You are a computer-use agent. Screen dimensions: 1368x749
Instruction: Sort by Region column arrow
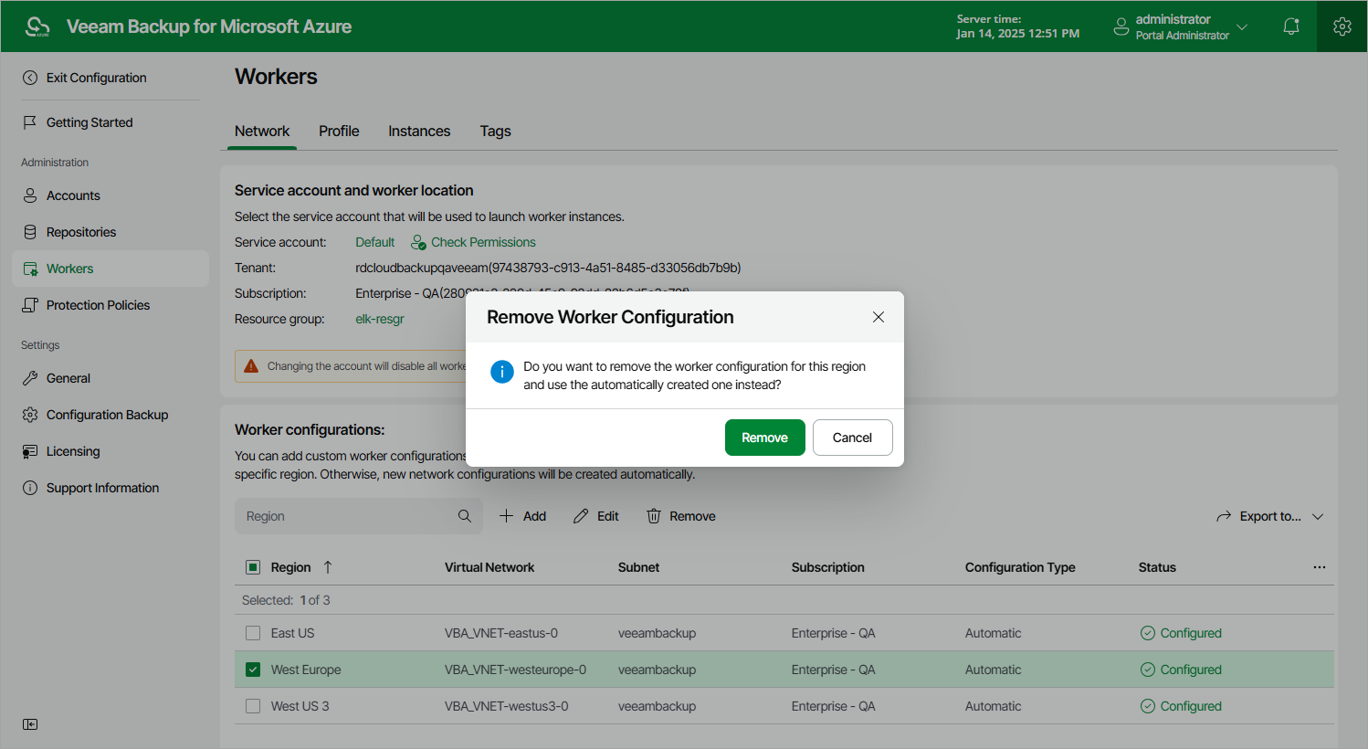(328, 567)
